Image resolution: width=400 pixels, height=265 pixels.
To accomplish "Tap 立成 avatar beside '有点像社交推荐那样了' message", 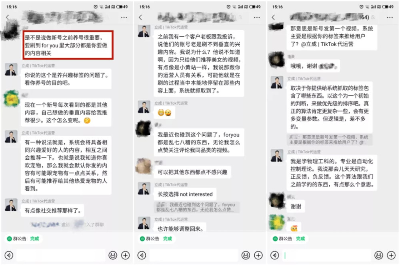I will (11, 205).
